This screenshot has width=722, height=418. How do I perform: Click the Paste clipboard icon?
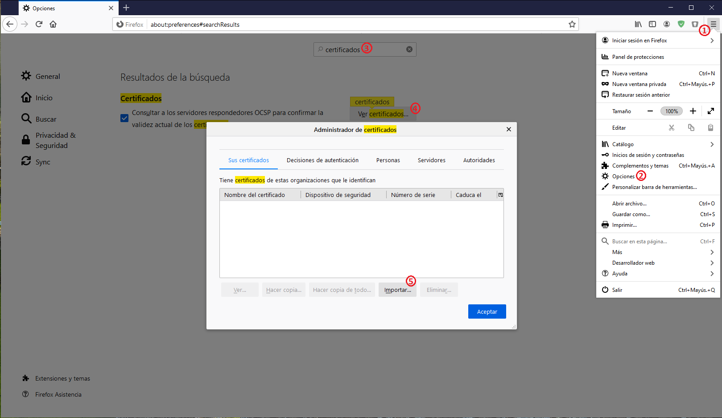[711, 127]
